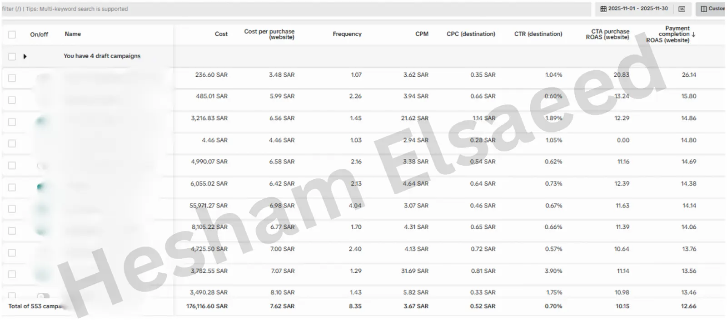This screenshot has width=727, height=320.
Task: Select the checkbox for the 4,990.07 SAR row
Action: pos(12,166)
